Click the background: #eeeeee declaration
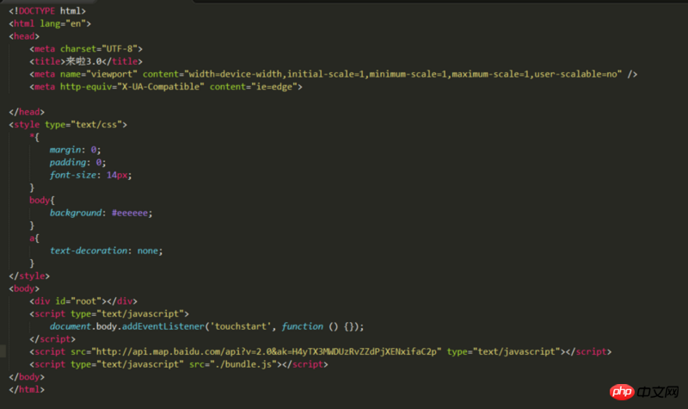 pos(101,213)
